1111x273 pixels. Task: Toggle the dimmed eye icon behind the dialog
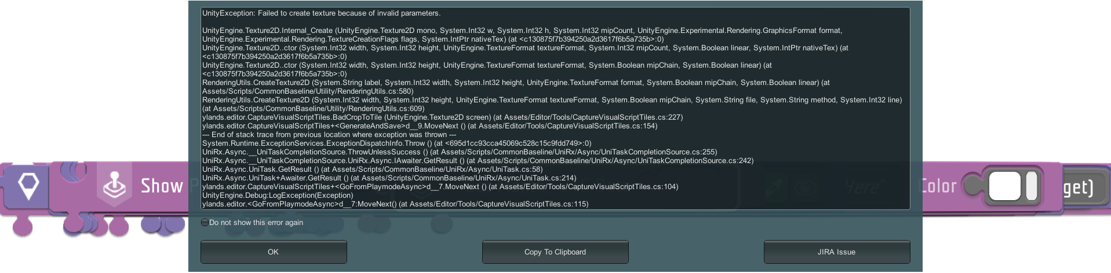click(804, 186)
